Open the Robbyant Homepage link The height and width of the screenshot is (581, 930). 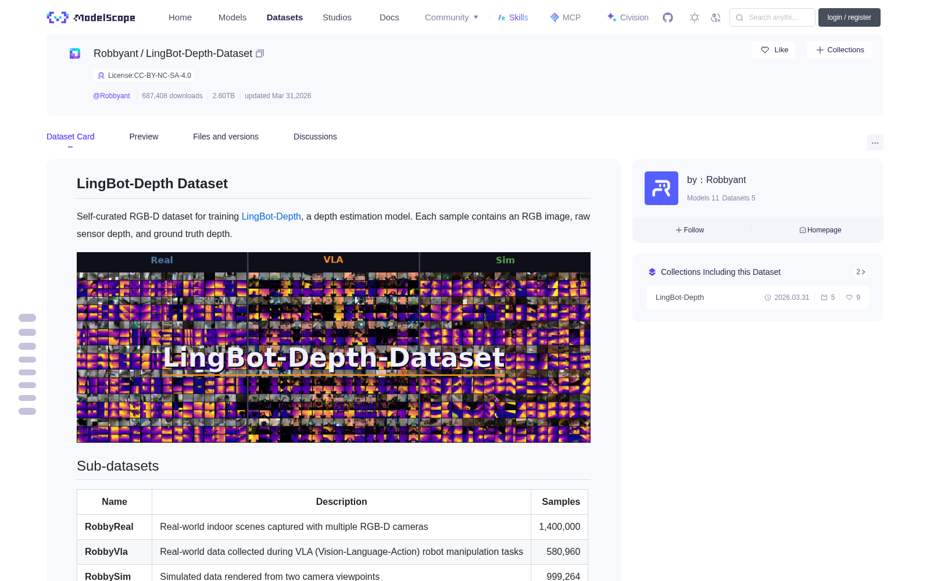[820, 230]
